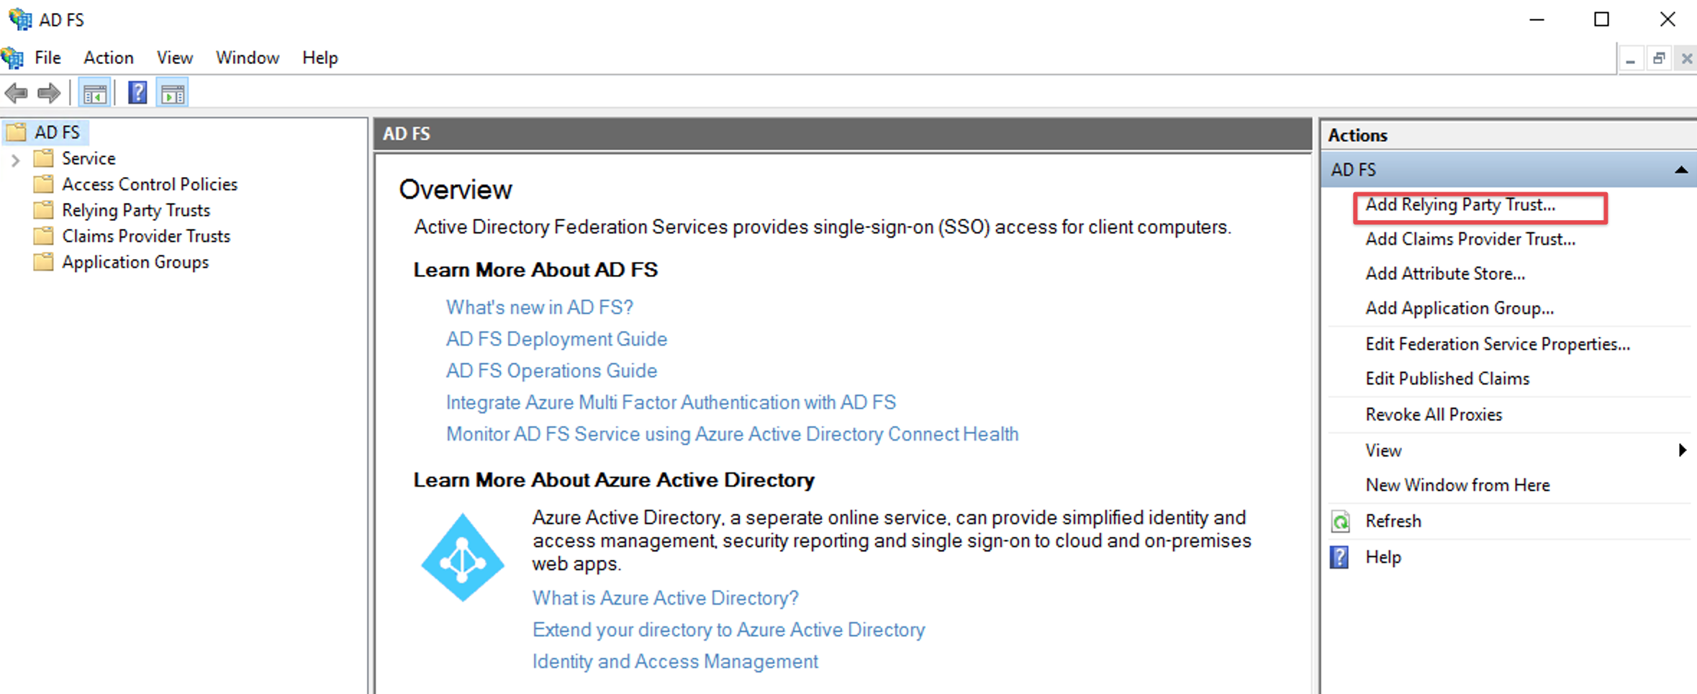This screenshot has width=1697, height=694.
Task: Select Add Application Group action
Action: [x=1460, y=308]
